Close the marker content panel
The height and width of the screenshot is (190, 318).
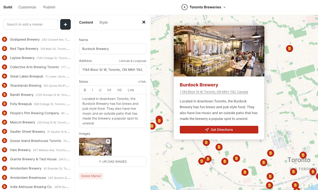144,22
